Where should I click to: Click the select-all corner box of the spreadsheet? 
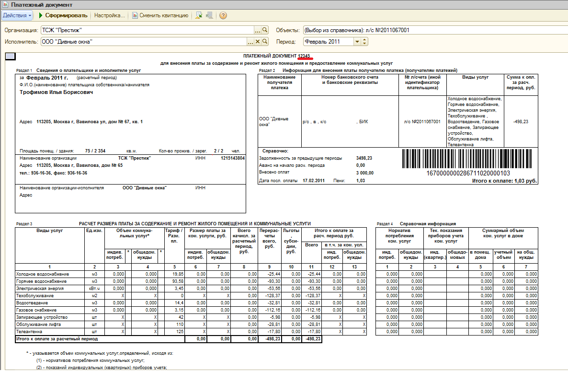pos(11,56)
